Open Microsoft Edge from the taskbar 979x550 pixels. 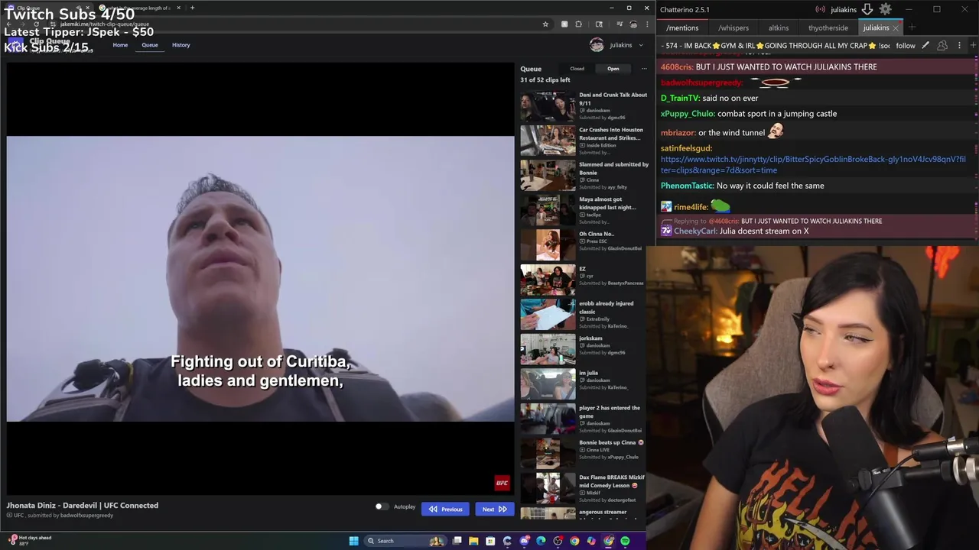coord(541,541)
